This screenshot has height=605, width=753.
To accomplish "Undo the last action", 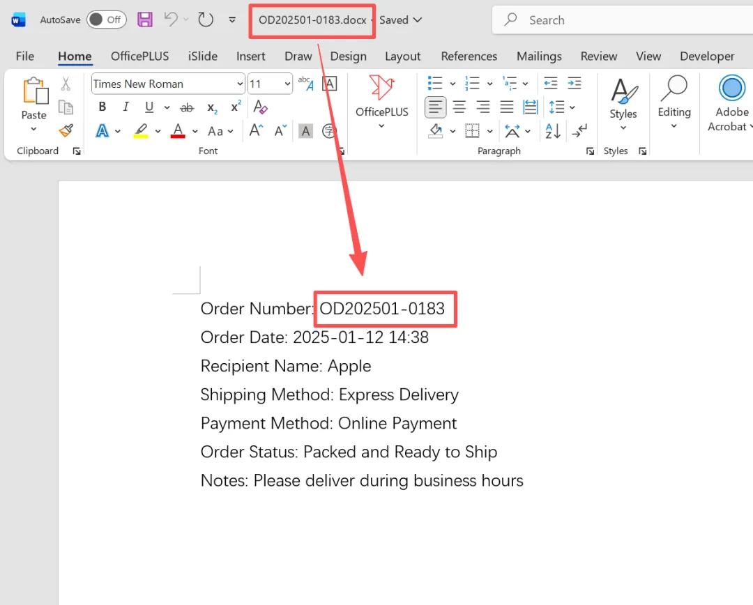I will [x=171, y=20].
